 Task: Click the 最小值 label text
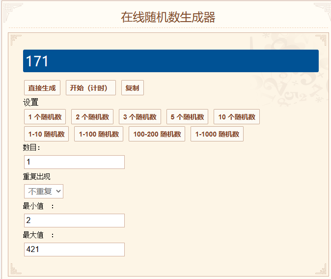[33, 206]
